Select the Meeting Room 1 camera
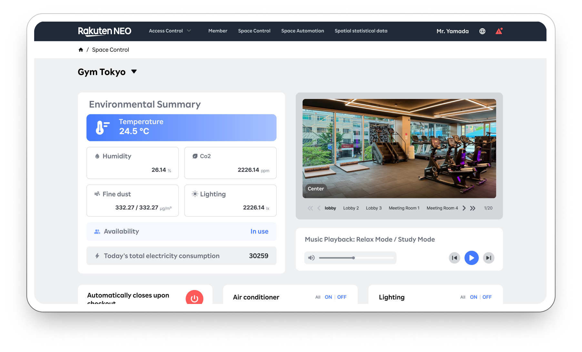Viewport: 582px width, 352px height. (404, 208)
